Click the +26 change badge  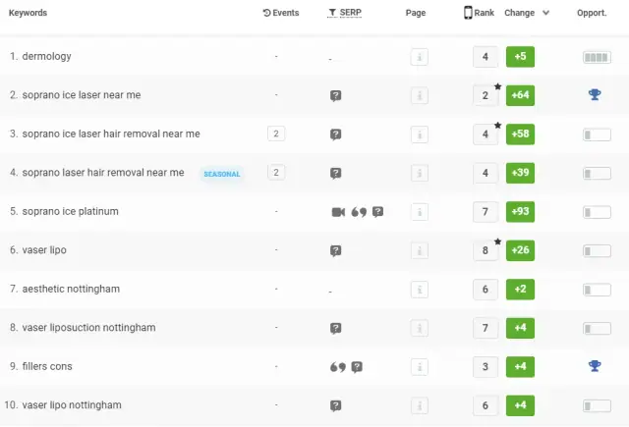(x=520, y=250)
